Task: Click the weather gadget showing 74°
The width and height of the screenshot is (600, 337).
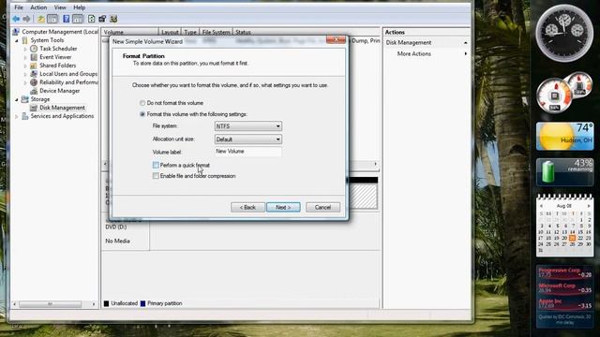Action: click(x=564, y=136)
